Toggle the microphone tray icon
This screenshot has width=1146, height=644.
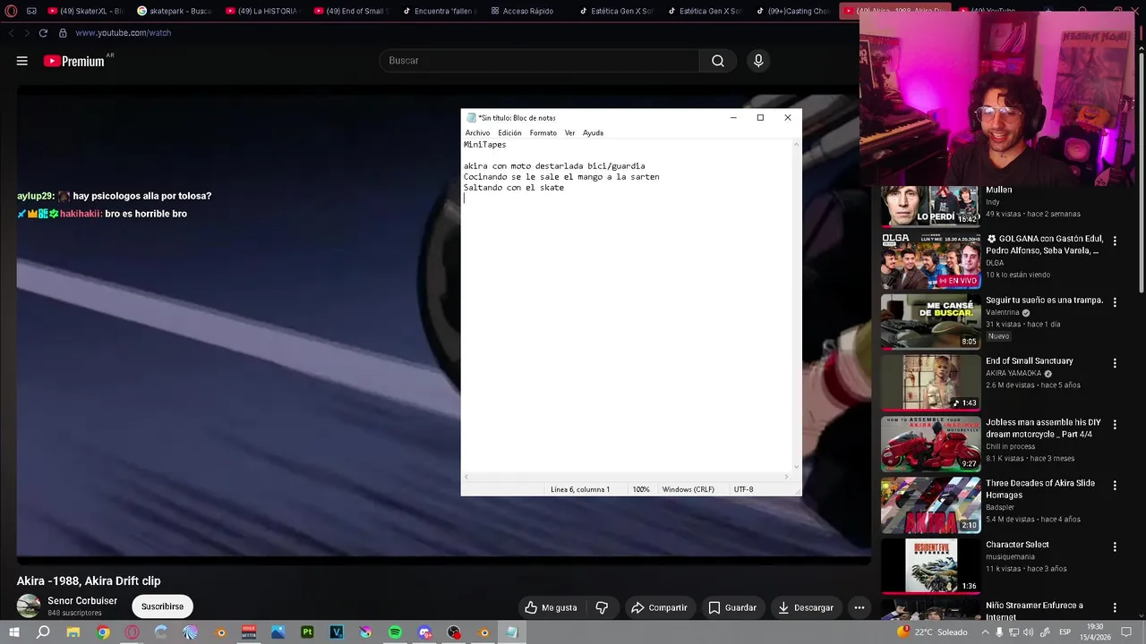tap(1000, 632)
